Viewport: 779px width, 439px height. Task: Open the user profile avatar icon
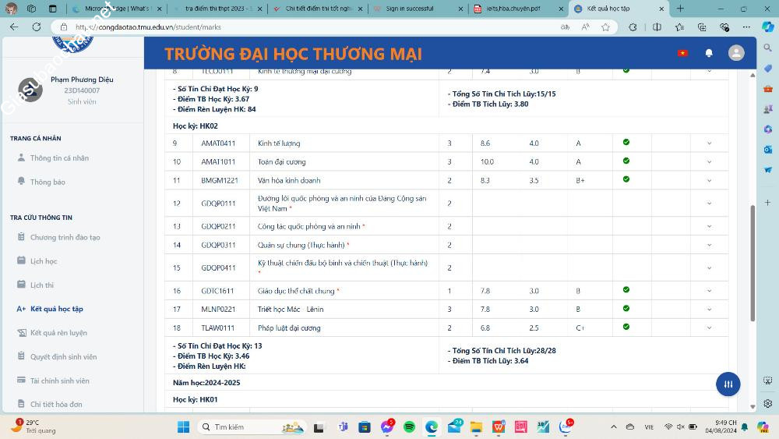tap(736, 53)
